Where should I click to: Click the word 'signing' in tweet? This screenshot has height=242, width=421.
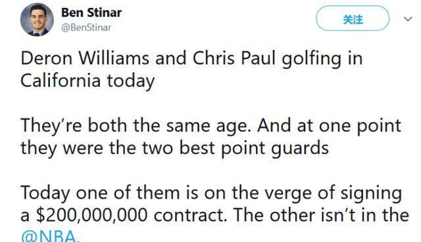tap(371, 194)
